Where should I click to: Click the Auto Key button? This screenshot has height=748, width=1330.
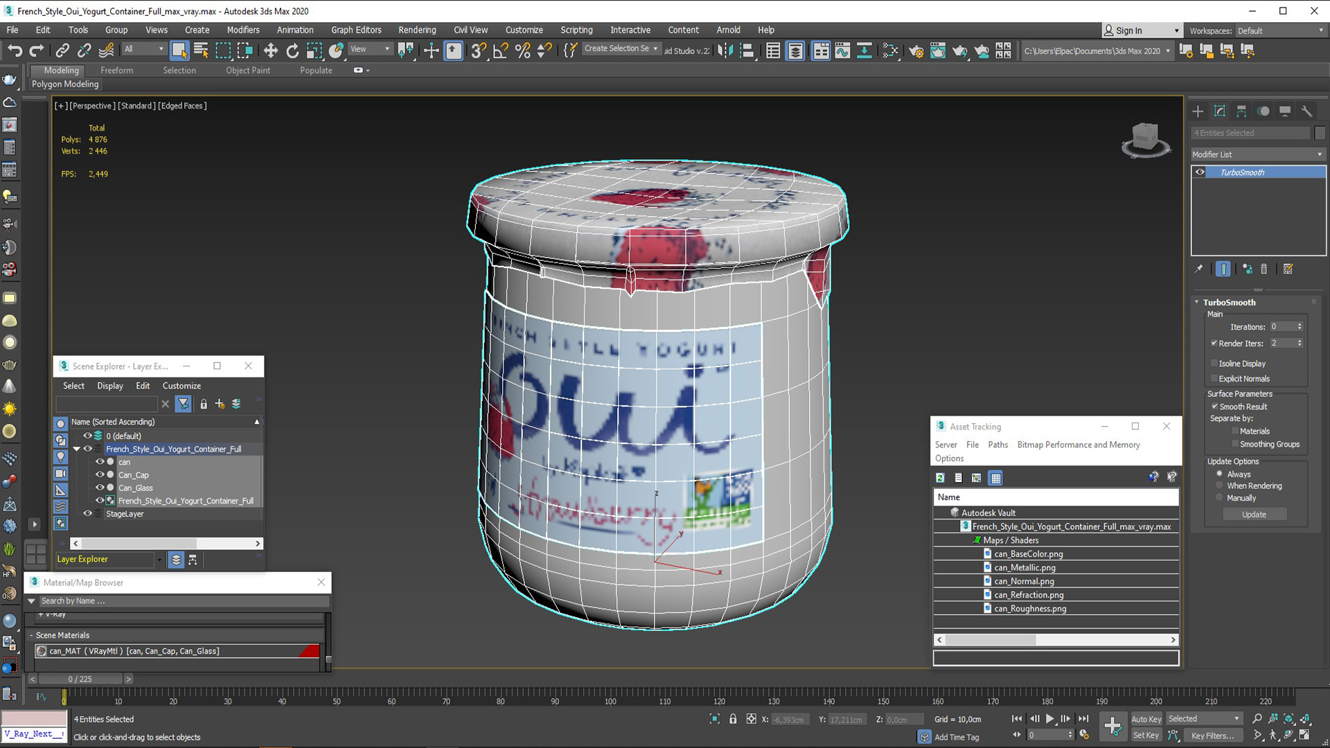pos(1146,719)
